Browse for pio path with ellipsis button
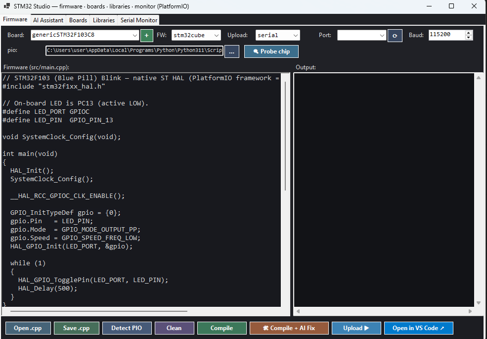The image size is (487, 339). click(232, 51)
